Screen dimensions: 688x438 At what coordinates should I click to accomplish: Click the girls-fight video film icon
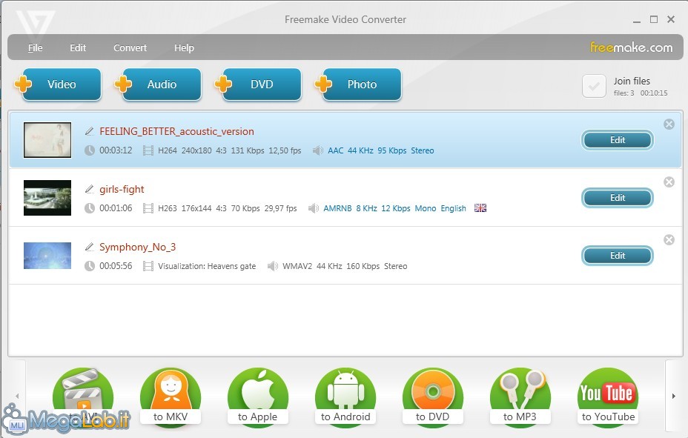148,208
